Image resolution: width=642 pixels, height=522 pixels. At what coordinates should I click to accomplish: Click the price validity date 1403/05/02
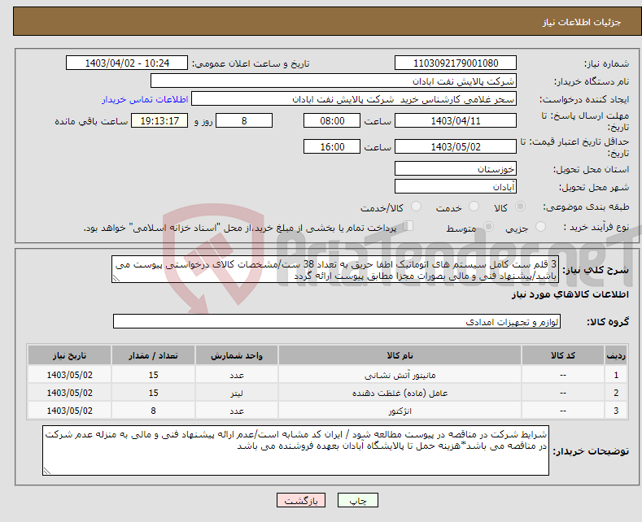pyautogui.click(x=456, y=146)
